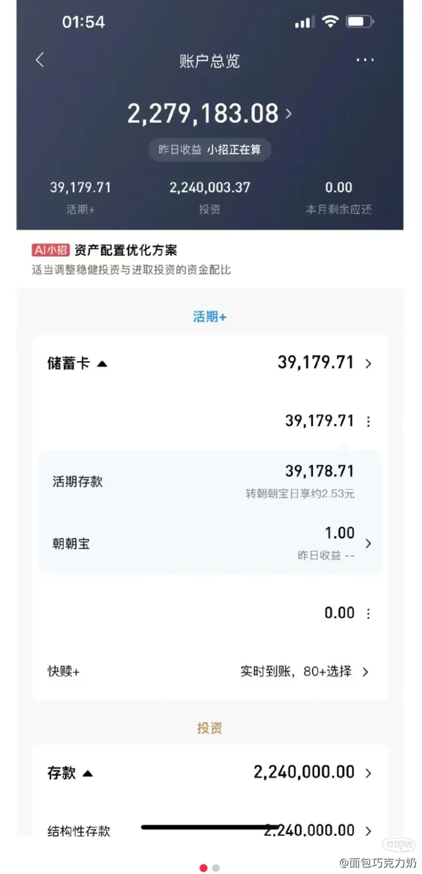The image size is (422, 874).
Task: Expand total balance details via its chevron
Action: [x=289, y=113]
